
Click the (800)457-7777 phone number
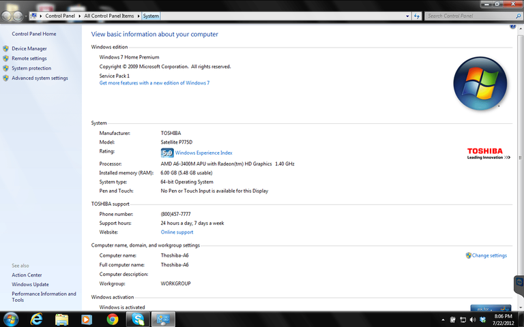click(175, 214)
